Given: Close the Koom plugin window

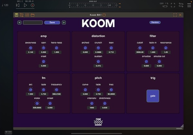Looking at the screenshot, I should (x=180, y=15).
